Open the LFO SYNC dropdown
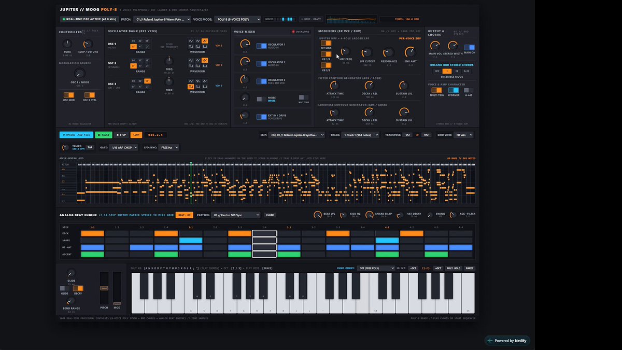622x350 pixels. 168,147
